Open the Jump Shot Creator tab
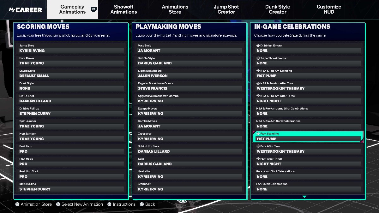379x213 pixels. [226, 9]
